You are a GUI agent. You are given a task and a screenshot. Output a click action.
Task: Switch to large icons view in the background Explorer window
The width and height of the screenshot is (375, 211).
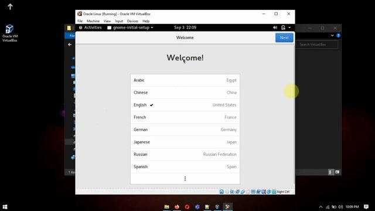coord(337,172)
